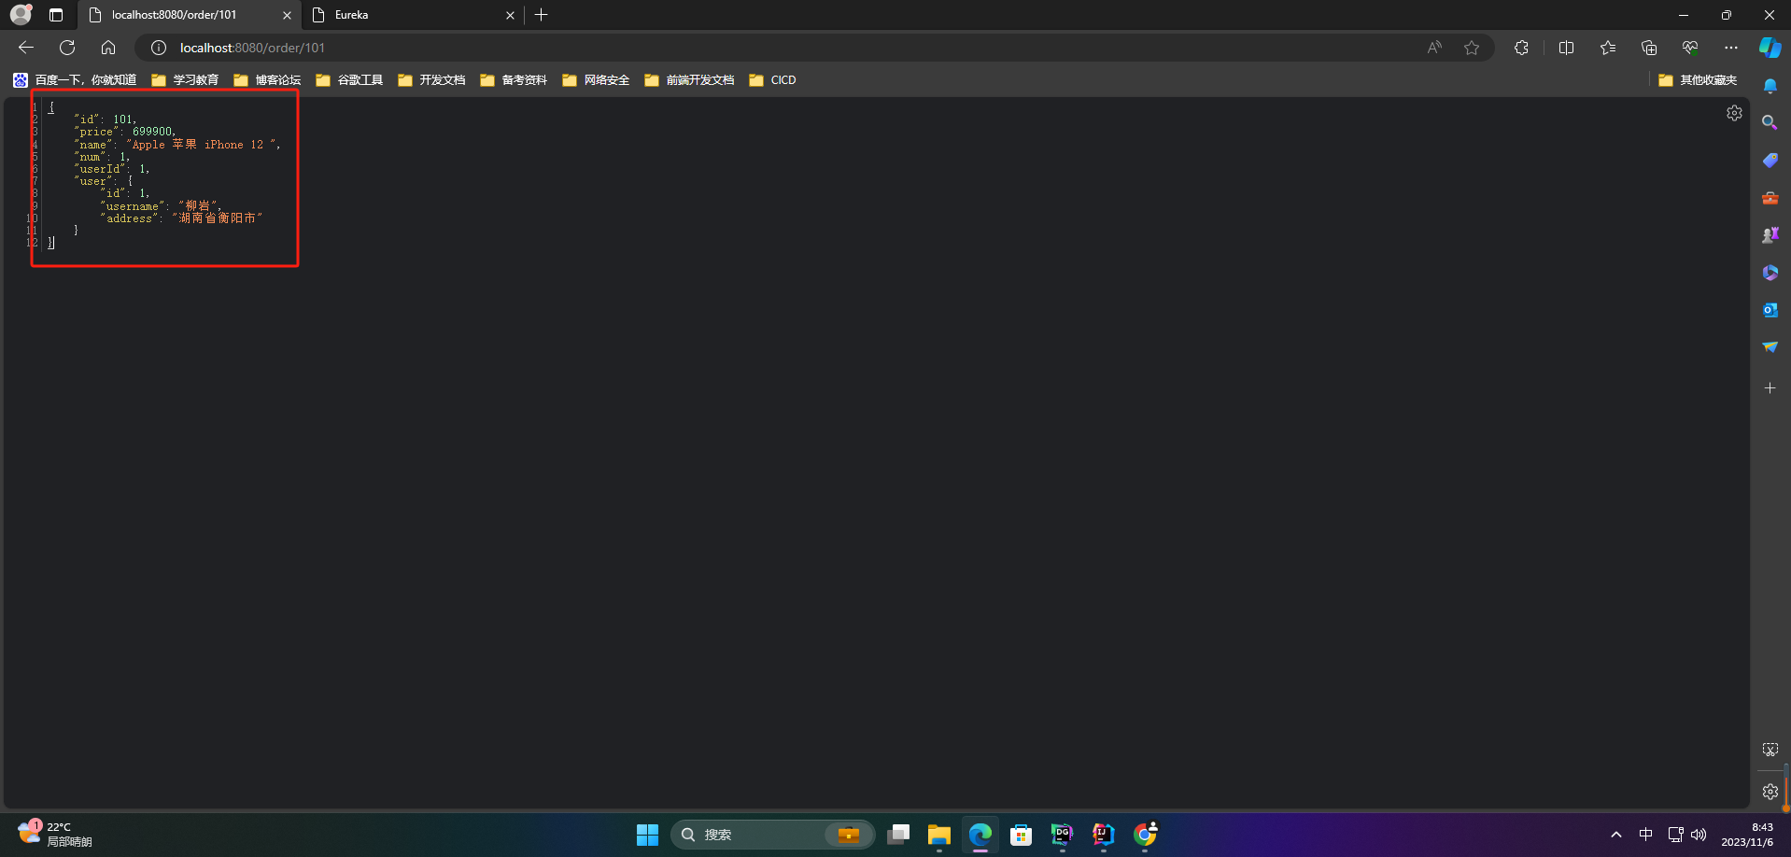The height and width of the screenshot is (857, 1791).
Task: Open the Tab actions menu
Action: [56, 15]
